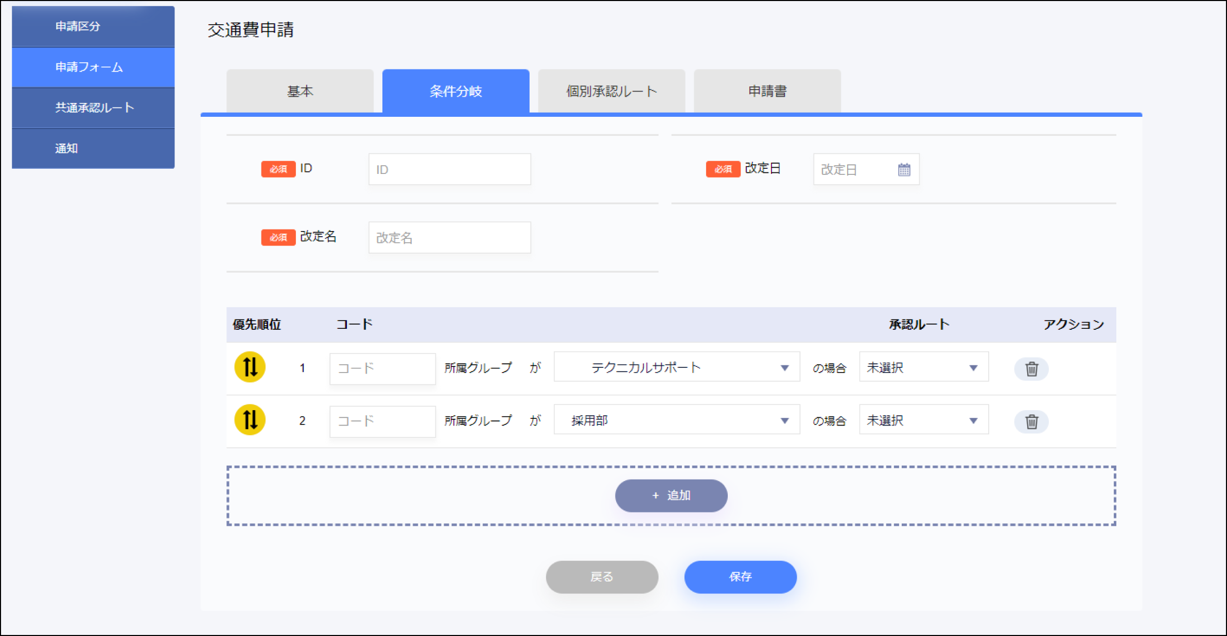The image size is (1227, 636).
Task: Open 通知 in the sidebar menu
Action: pyautogui.click(x=93, y=148)
